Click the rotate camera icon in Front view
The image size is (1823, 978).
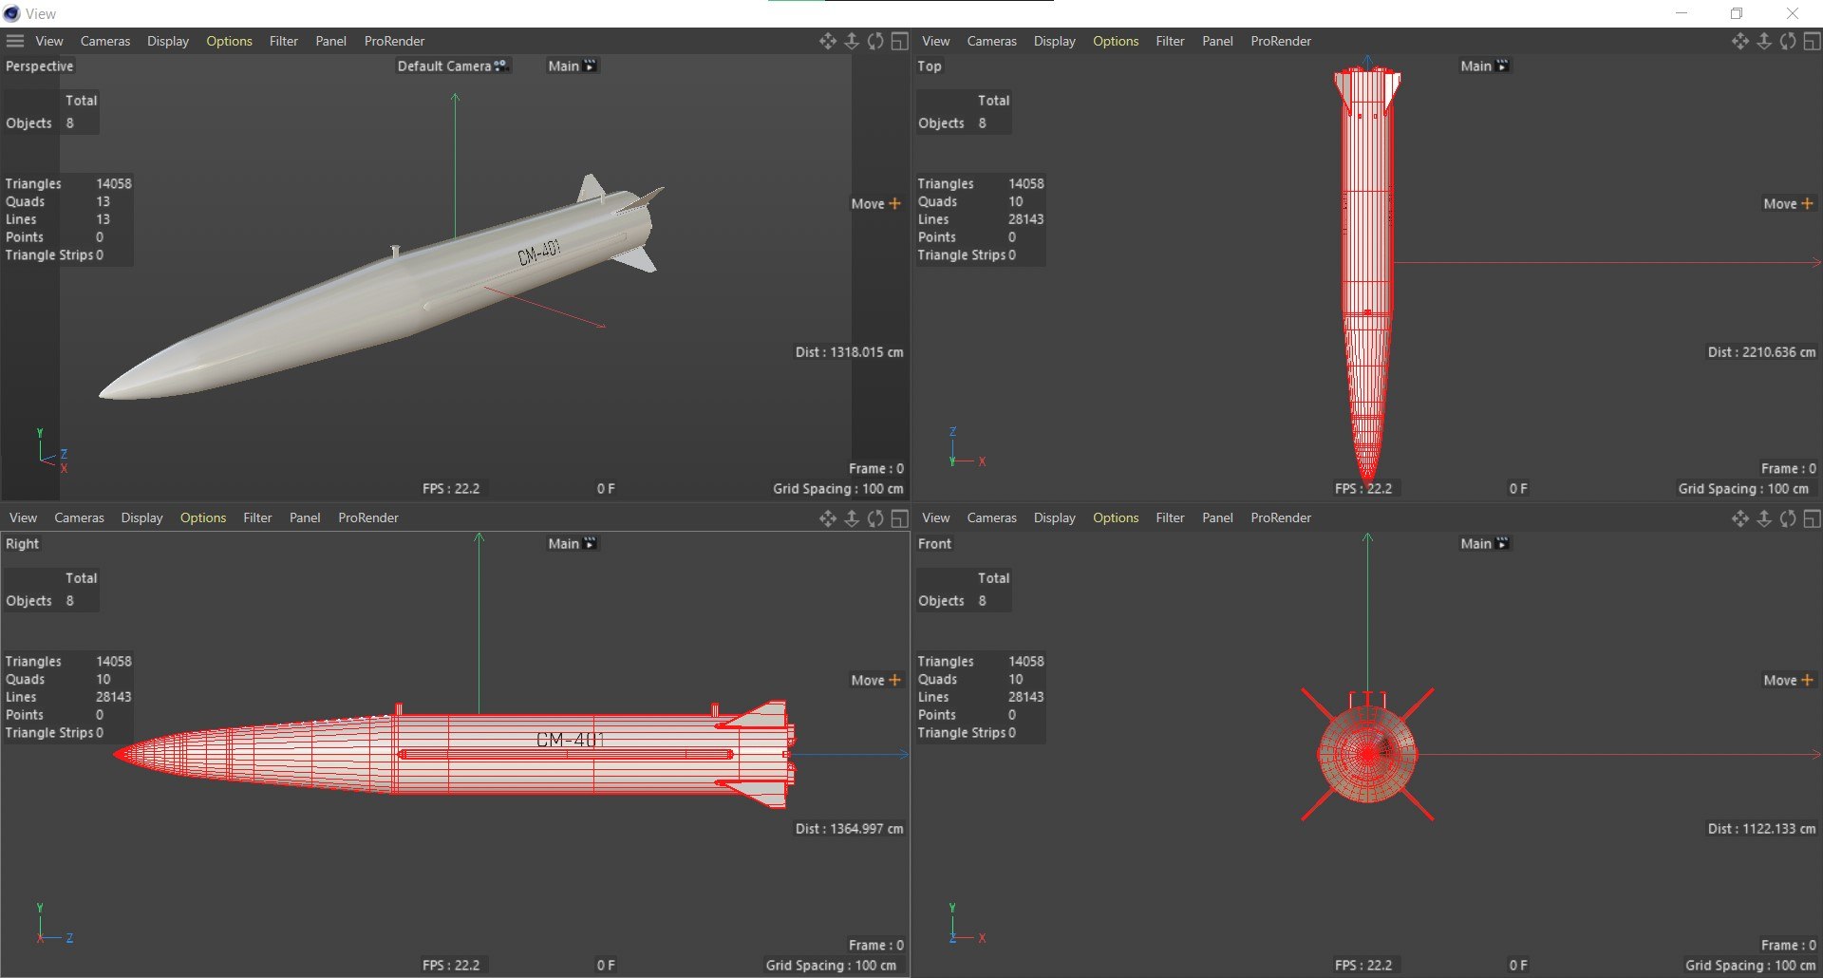coord(1788,517)
